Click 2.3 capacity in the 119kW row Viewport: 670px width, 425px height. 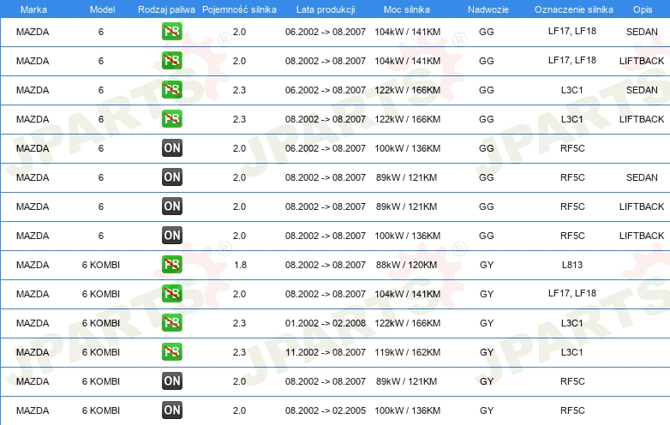[x=239, y=352]
